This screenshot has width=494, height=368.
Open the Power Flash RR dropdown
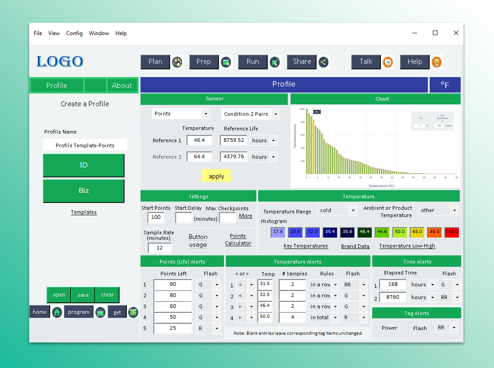coord(447,328)
